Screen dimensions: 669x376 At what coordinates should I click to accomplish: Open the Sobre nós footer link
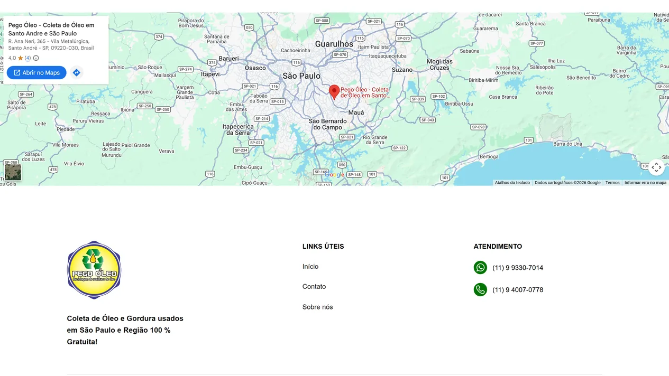[x=317, y=307]
